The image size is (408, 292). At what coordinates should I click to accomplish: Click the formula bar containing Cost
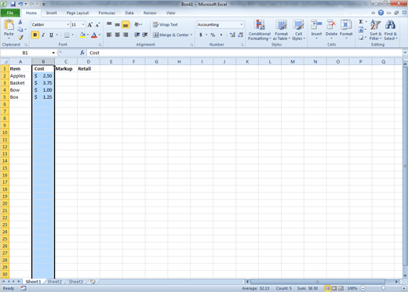[x=245, y=53]
